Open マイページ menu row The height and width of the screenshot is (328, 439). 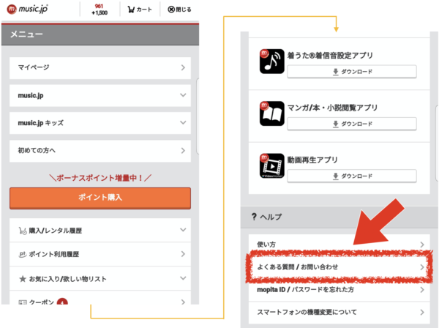point(100,68)
